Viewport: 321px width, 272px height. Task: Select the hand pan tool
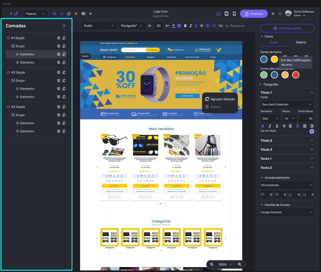tap(69, 13)
